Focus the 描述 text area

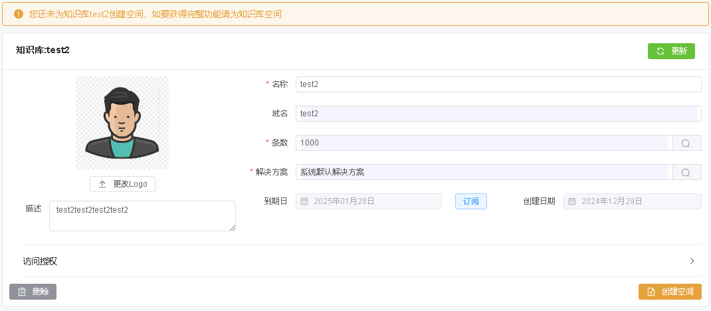pyautogui.click(x=142, y=216)
